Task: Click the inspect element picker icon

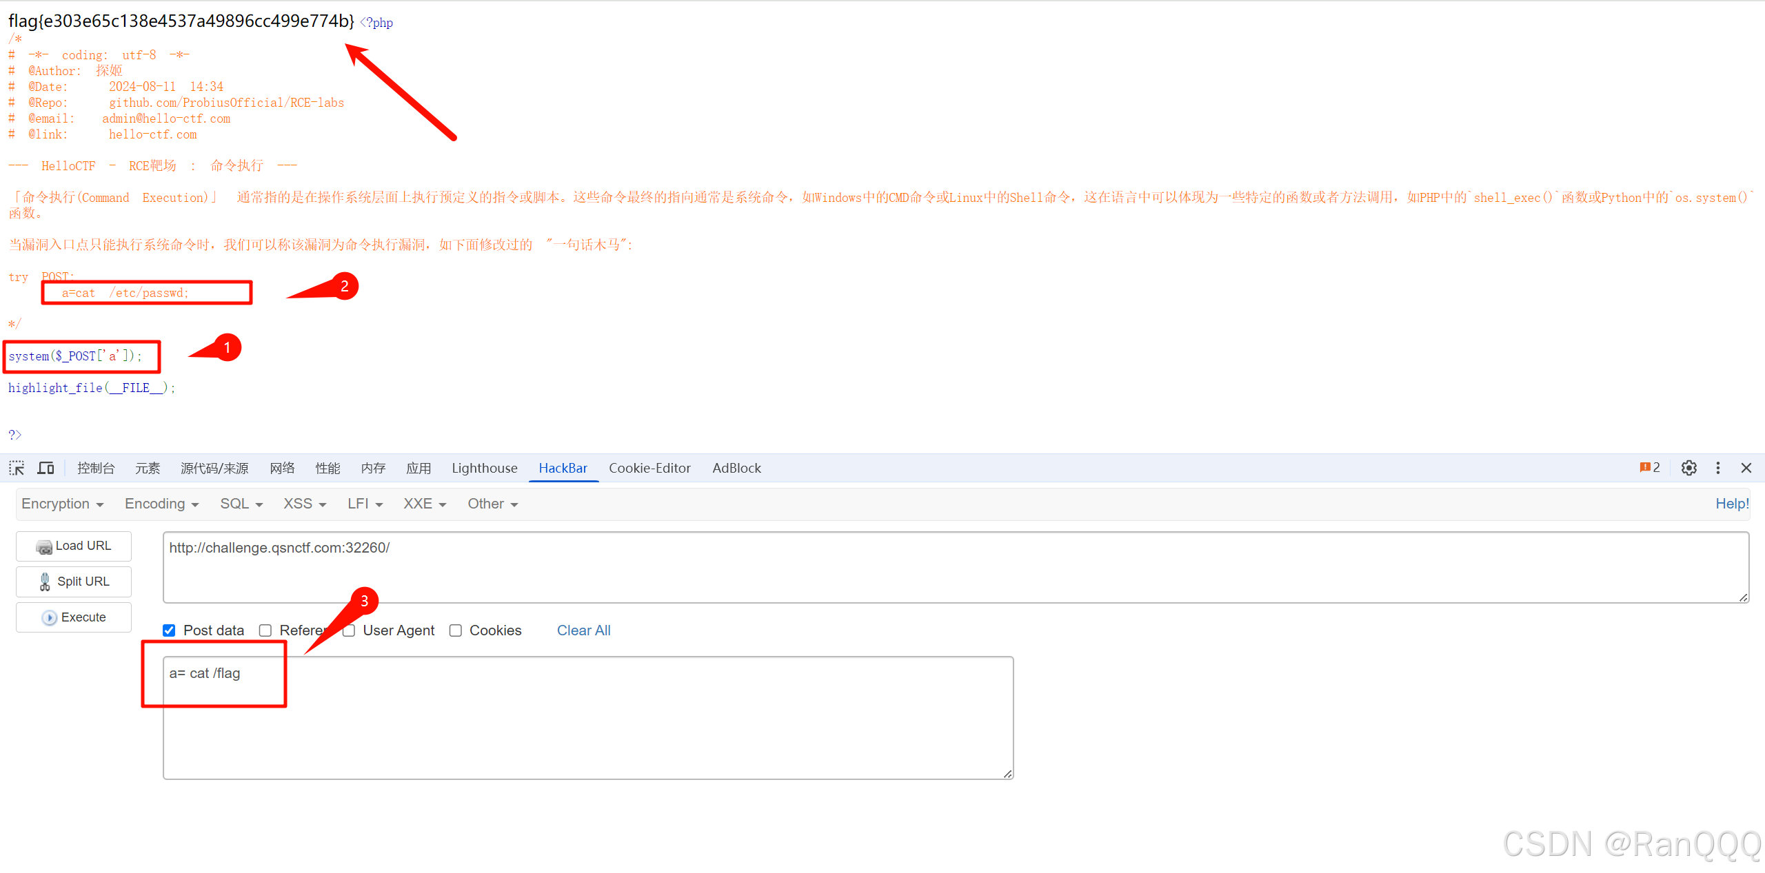Action: [17, 468]
